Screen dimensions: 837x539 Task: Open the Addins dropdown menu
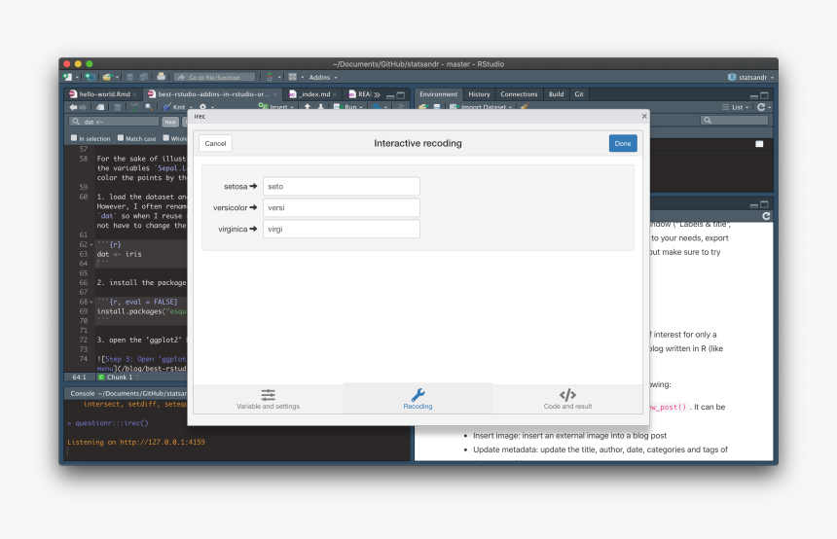coord(322,78)
